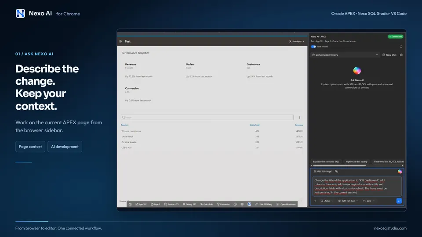Click the collapse chevron beside developer toolbar
This screenshot has height=237, width=422.
[301, 201]
